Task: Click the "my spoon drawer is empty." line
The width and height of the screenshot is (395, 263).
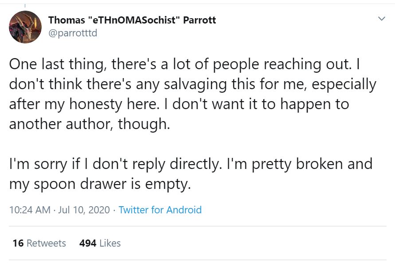Action: click(100, 184)
